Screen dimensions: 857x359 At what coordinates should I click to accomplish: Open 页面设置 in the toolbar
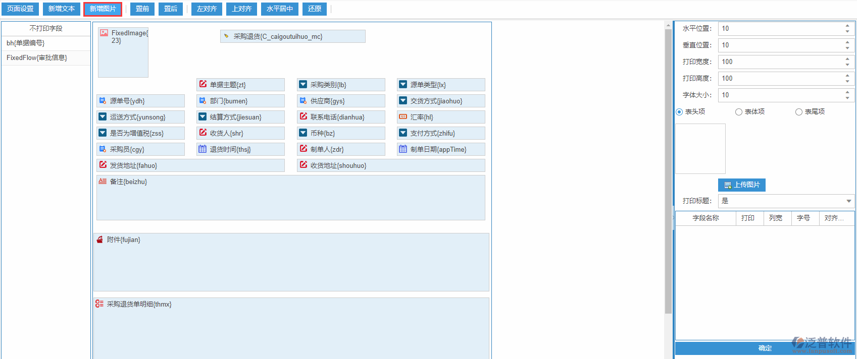coord(20,9)
